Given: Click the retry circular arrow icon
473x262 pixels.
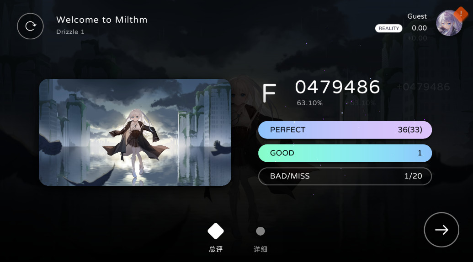Looking at the screenshot, I should pos(30,26).
